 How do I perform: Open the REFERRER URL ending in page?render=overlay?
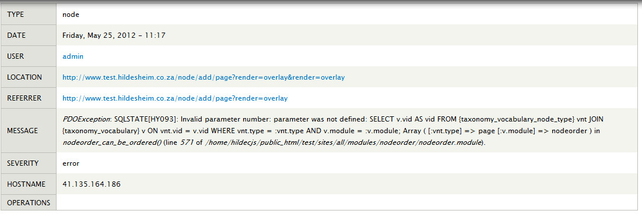click(x=175, y=98)
